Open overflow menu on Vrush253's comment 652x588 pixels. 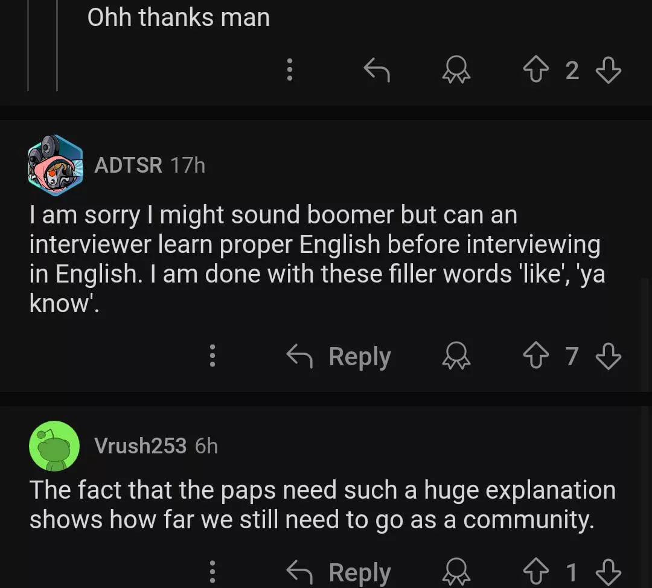click(213, 571)
